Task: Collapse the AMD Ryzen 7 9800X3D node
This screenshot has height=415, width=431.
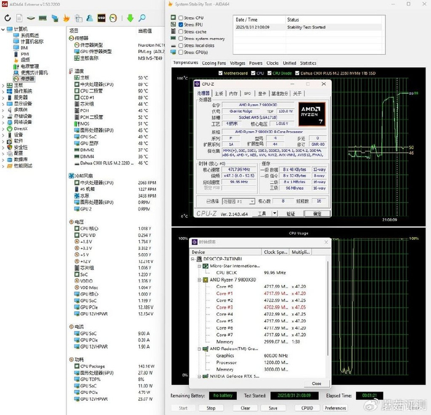Action: pos(198,280)
